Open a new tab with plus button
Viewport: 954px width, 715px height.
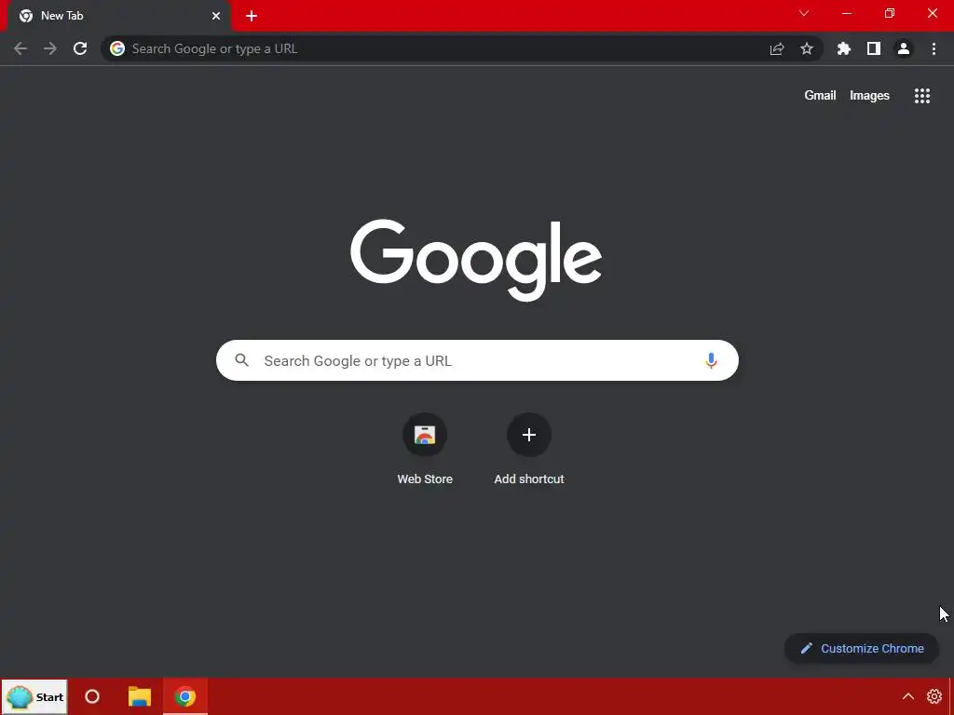(252, 16)
